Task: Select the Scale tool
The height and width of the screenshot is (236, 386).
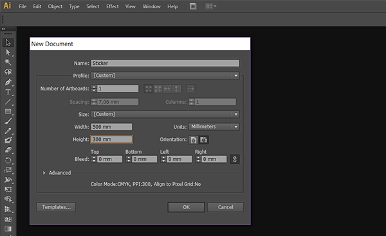Action: tap(8, 170)
